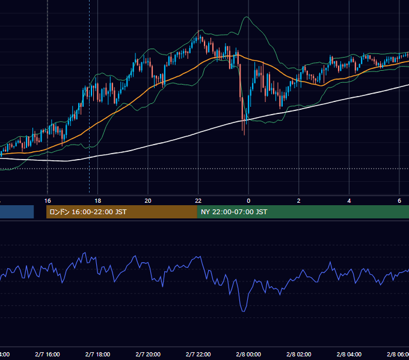Image resolution: width=409 pixels, height=360 pixels.
Task: Click the highest price candle at 22:00
Action: pos(198,34)
